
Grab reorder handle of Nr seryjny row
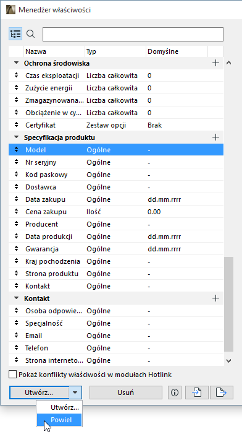point(16,162)
